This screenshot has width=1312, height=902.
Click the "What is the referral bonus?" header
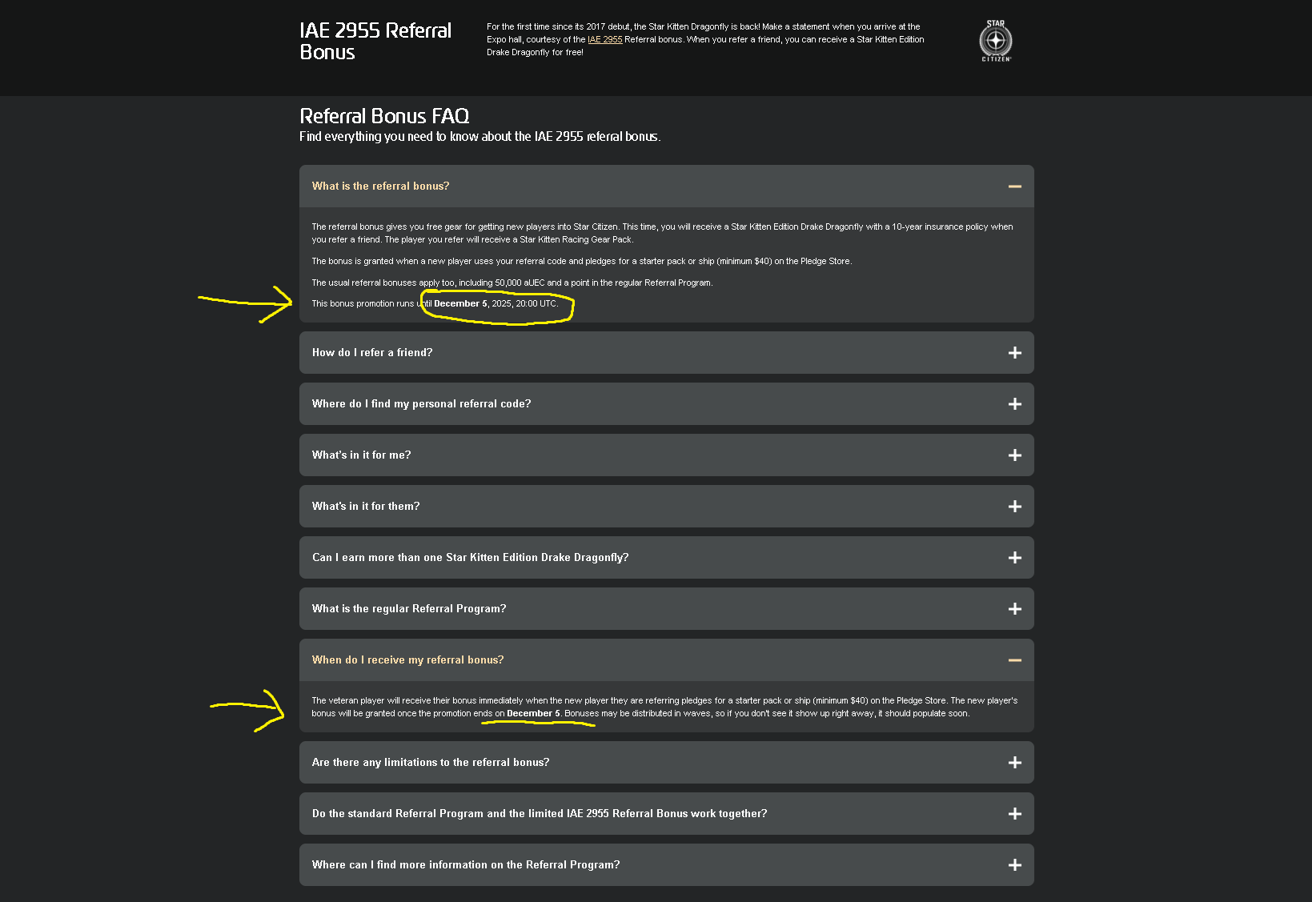381,186
